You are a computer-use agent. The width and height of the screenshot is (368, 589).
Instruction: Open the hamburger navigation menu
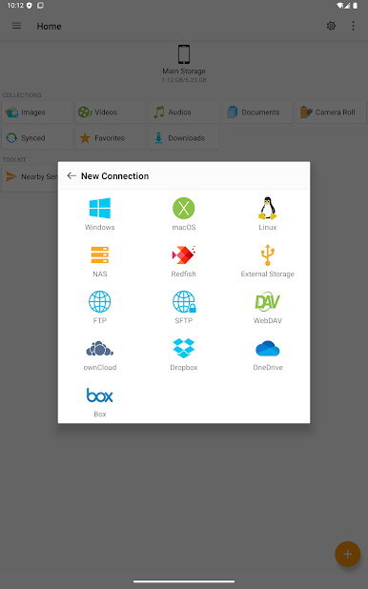coord(16,26)
